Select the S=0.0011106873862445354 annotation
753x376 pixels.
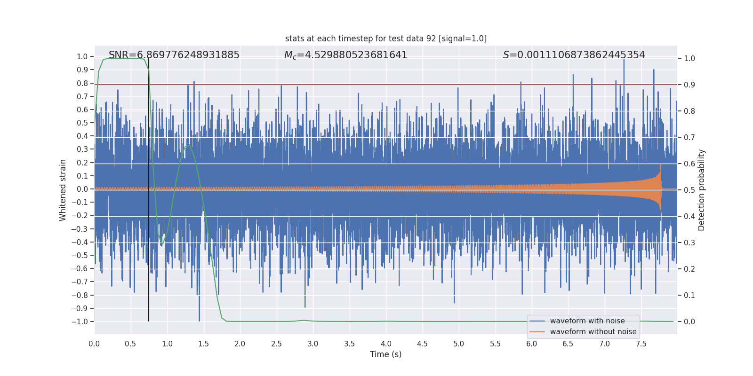pyautogui.click(x=574, y=55)
